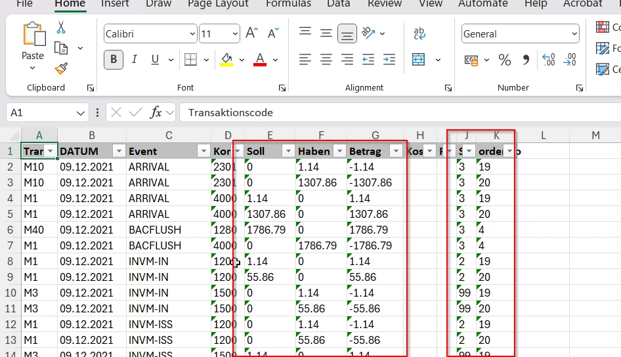The image size is (621, 357).
Task: Click cell showing -1786.79
Action: click(x=375, y=245)
